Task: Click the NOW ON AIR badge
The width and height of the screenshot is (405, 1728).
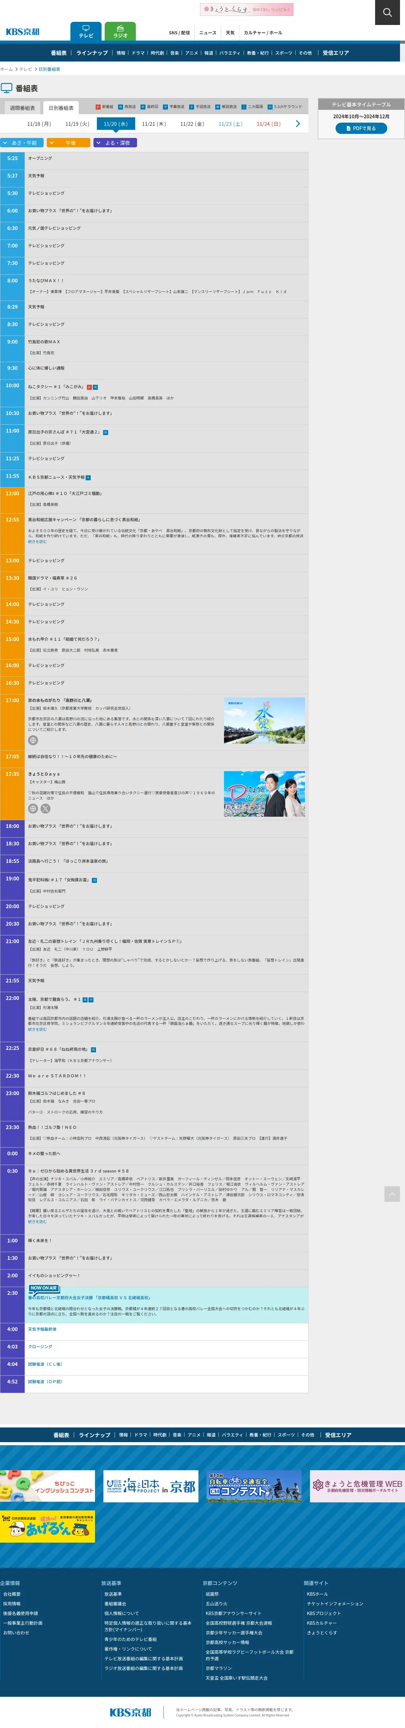Action: click(44, 1288)
